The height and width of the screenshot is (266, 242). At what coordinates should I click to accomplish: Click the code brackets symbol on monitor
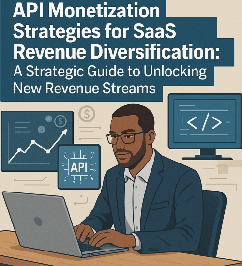pyautogui.click(x=204, y=122)
